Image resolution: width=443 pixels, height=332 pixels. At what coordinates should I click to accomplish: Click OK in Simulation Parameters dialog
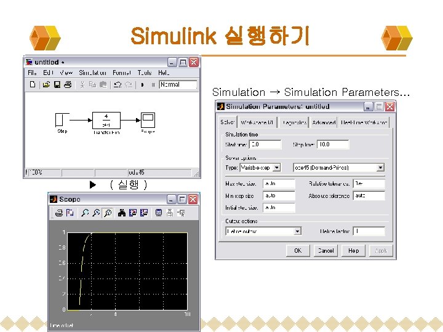point(298,251)
